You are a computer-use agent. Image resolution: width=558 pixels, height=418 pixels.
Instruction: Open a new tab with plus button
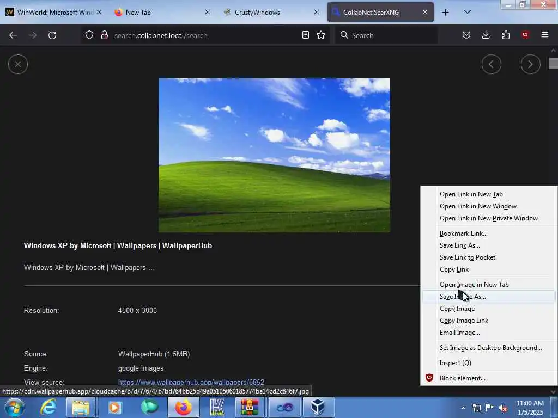click(x=446, y=13)
